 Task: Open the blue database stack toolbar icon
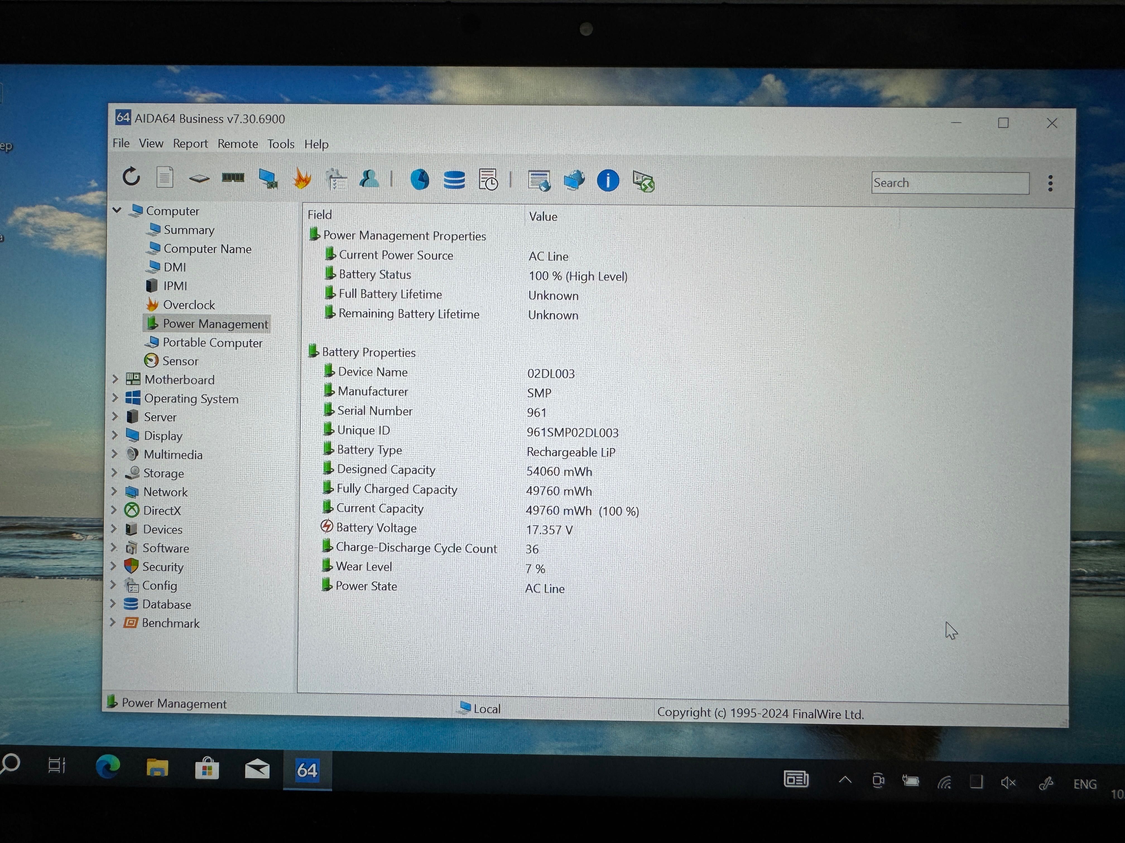[454, 180]
